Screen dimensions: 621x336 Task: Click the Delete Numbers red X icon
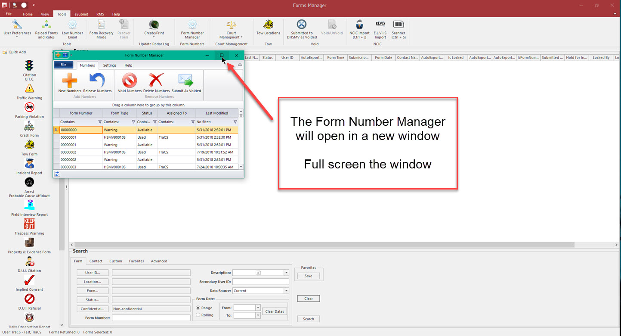pos(156,81)
